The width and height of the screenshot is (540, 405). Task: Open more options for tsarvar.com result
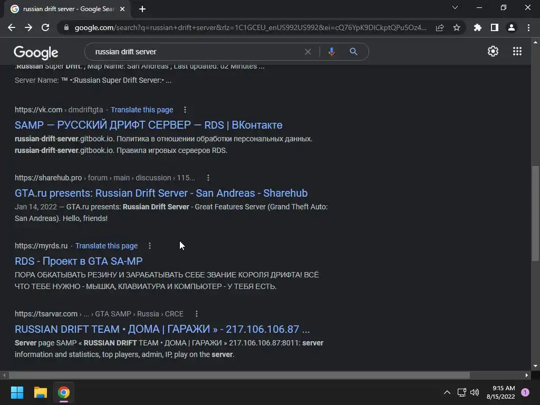[196, 314]
